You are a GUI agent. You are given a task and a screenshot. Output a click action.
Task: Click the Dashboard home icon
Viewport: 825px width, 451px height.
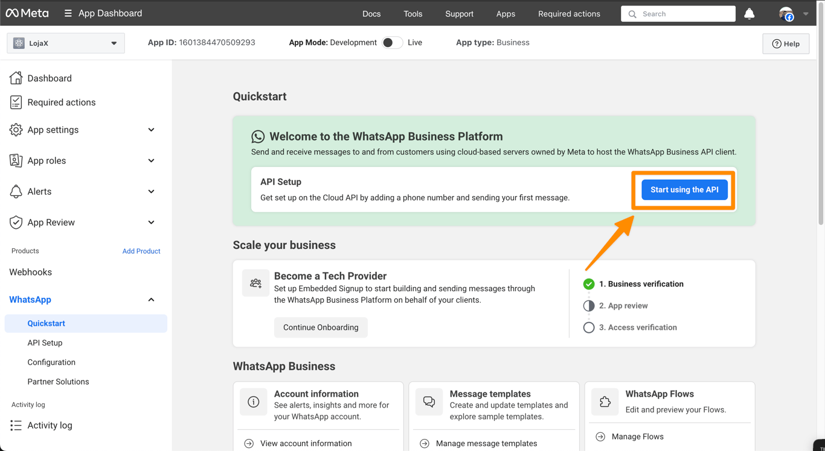tap(16, 78)
